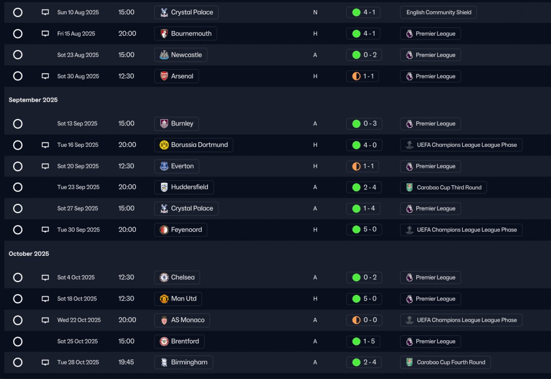The width and height of the screenshot is (551, 379).
Task: Click the Brentford club crest
Action: pos(164,342)
